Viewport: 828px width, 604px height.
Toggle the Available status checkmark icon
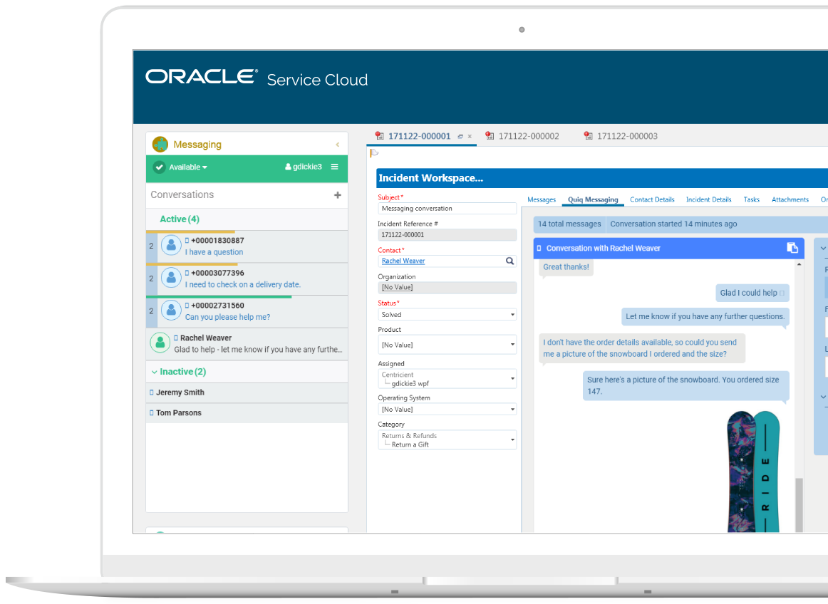point(159,167)
